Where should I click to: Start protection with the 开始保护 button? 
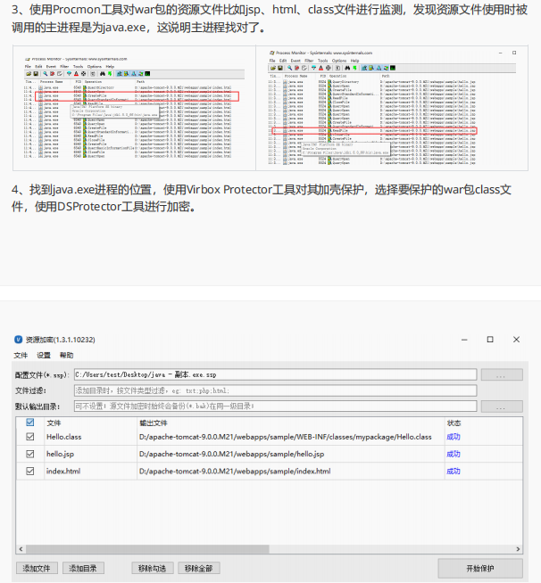[480, 568]
